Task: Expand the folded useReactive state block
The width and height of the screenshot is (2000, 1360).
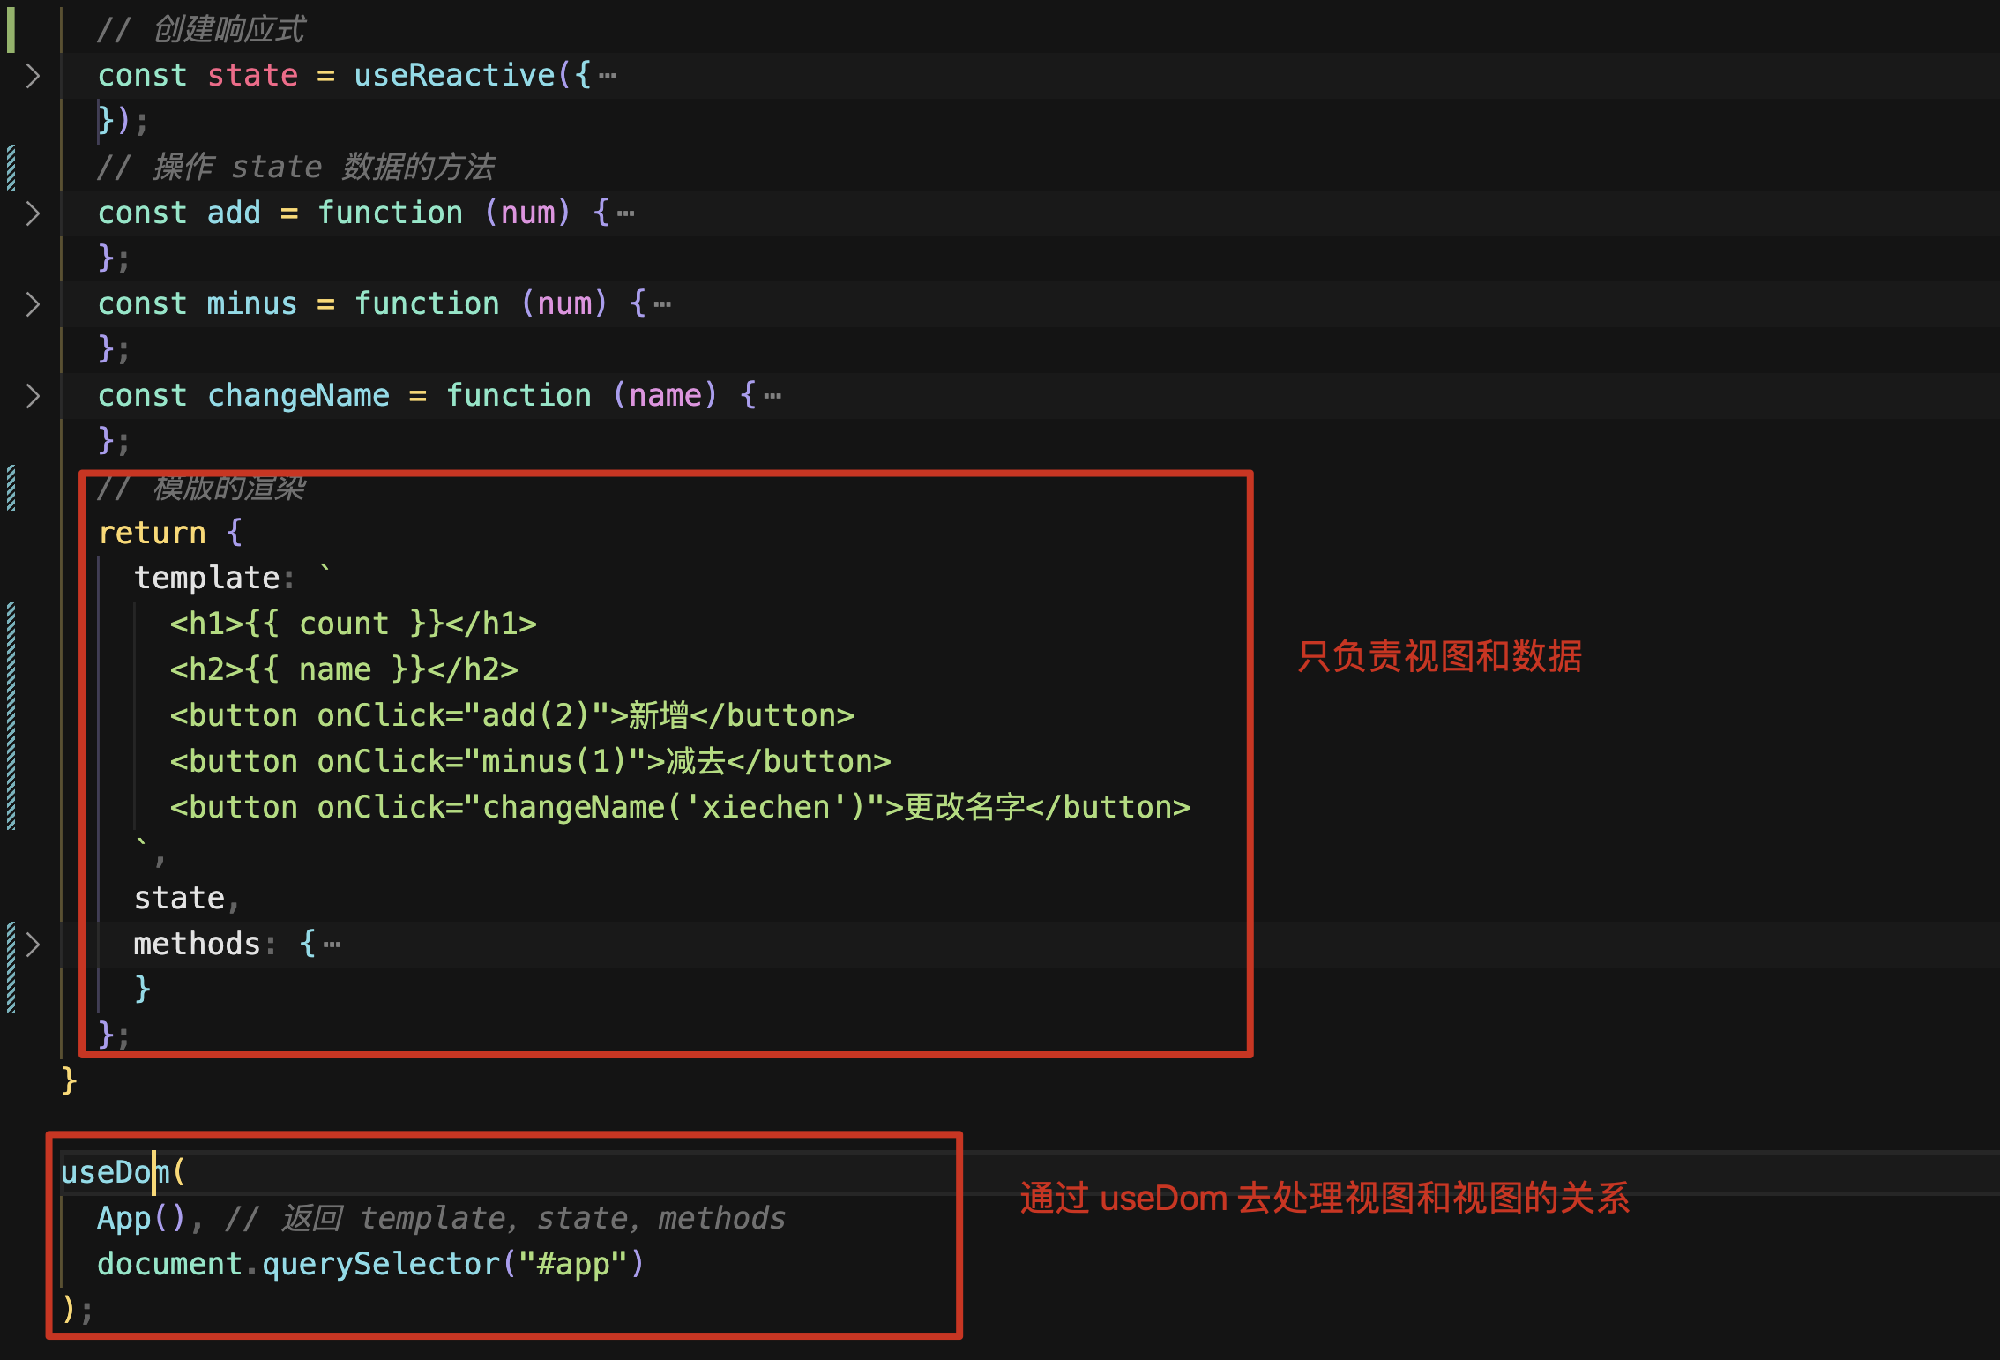Action: tap(33, 76)
